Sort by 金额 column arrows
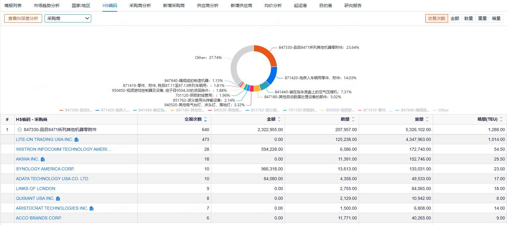 [279, 119]
